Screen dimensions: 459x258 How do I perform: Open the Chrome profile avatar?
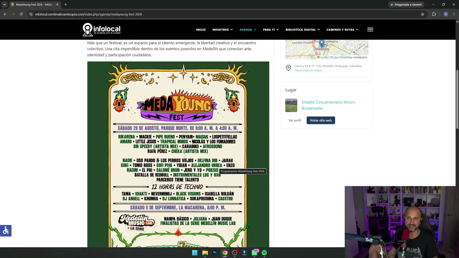pos(446,14)
